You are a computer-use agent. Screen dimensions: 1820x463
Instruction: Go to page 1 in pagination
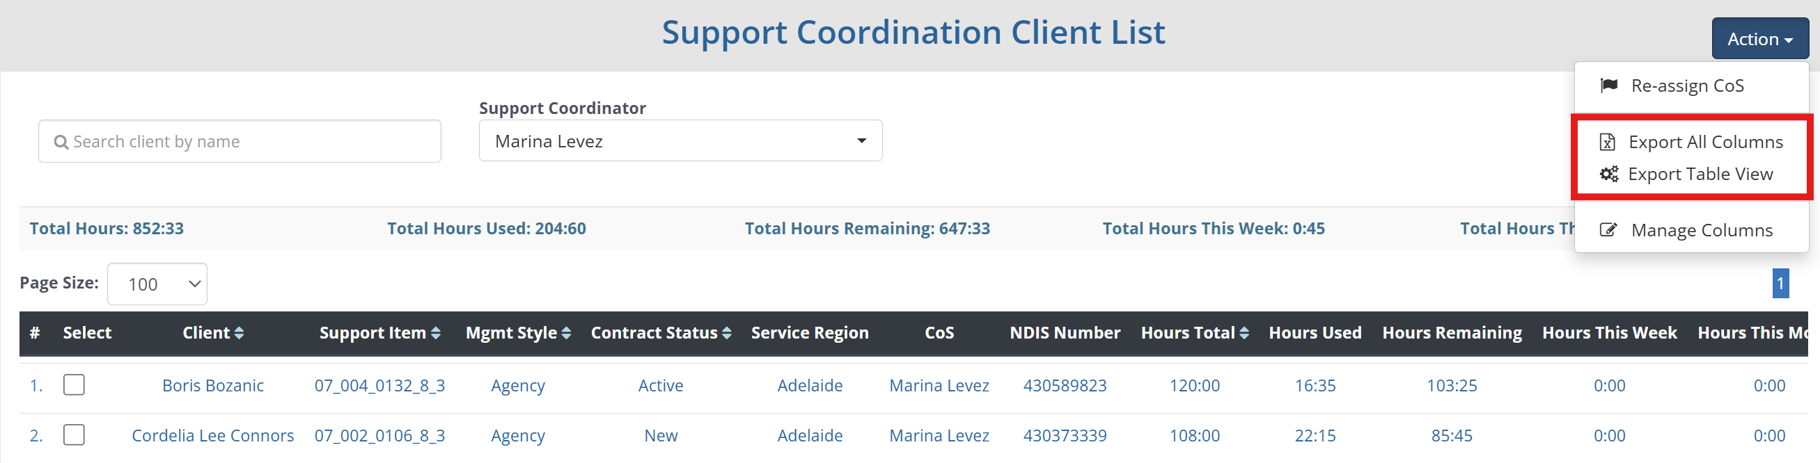[1780, 284]
